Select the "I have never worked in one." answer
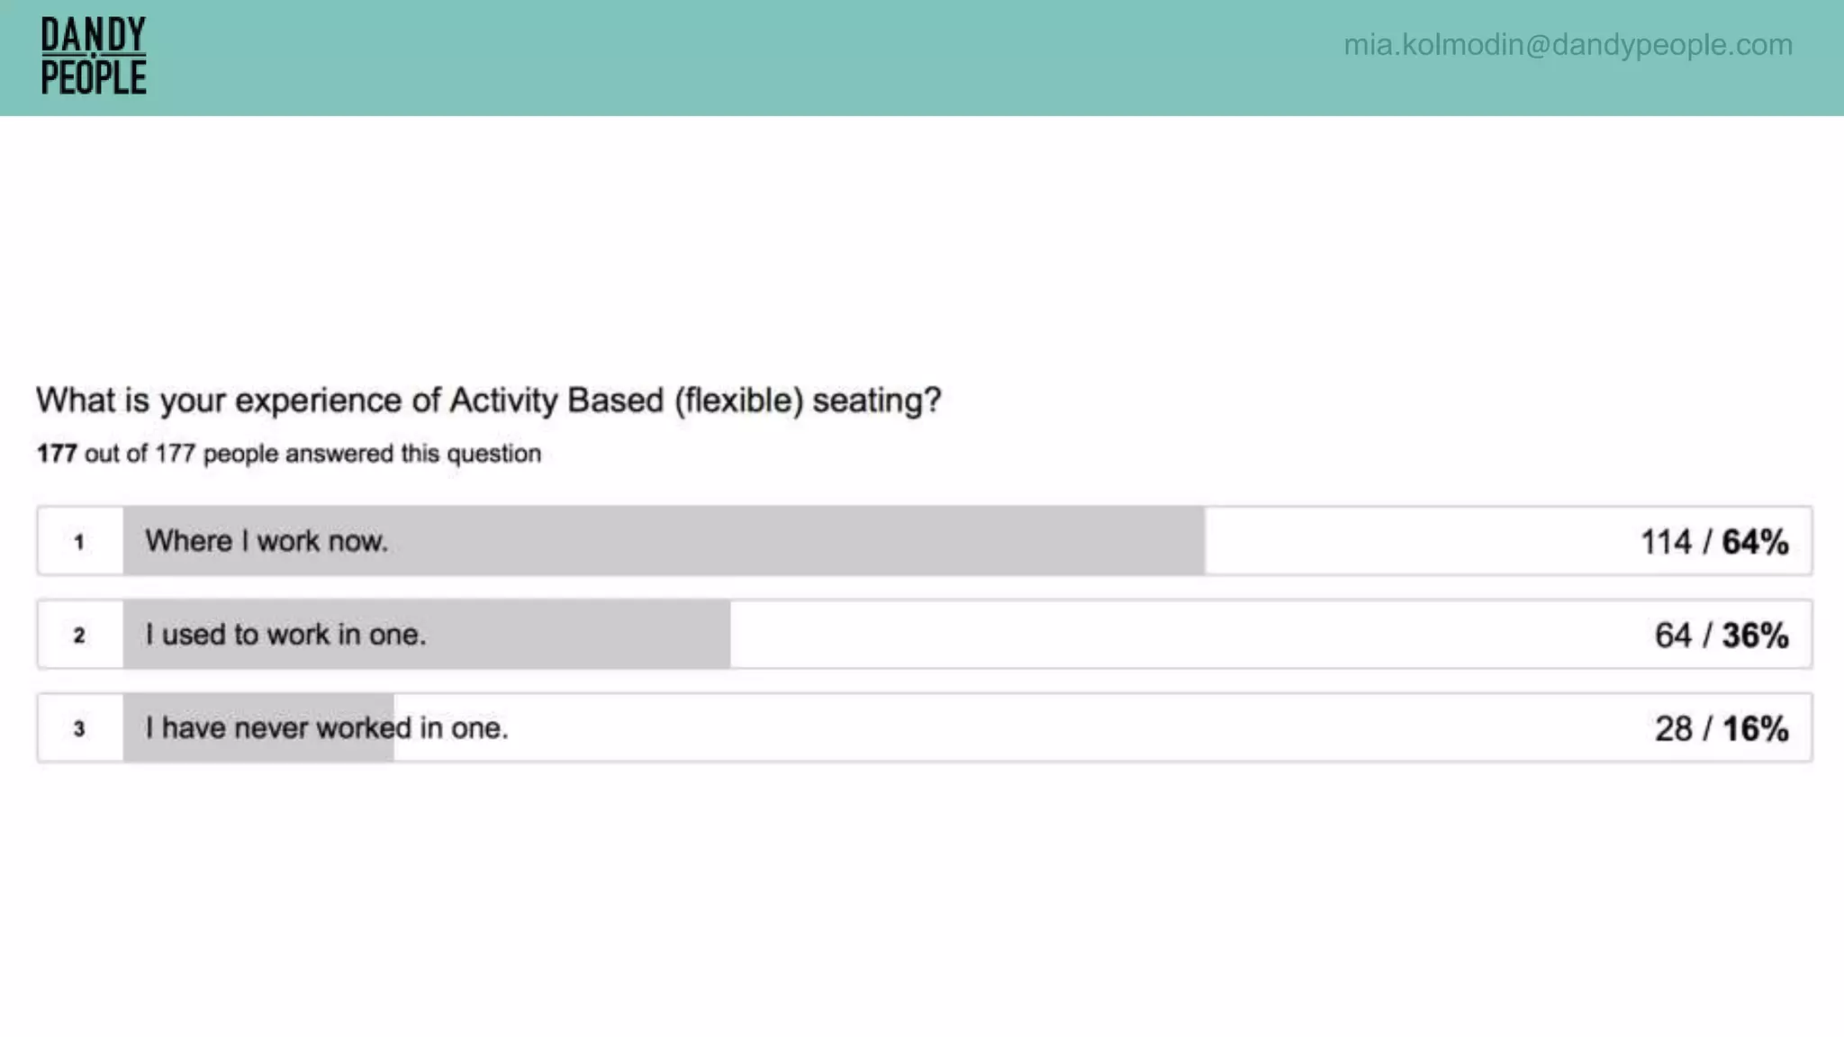Screen dimensions: 1844x1037 coord(327,727)
